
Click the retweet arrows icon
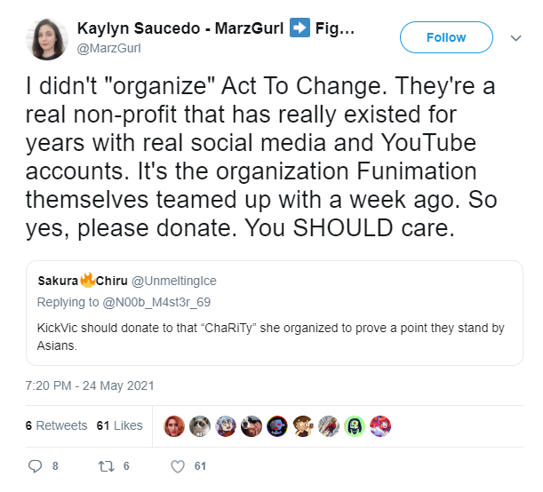tap(106, 466)
